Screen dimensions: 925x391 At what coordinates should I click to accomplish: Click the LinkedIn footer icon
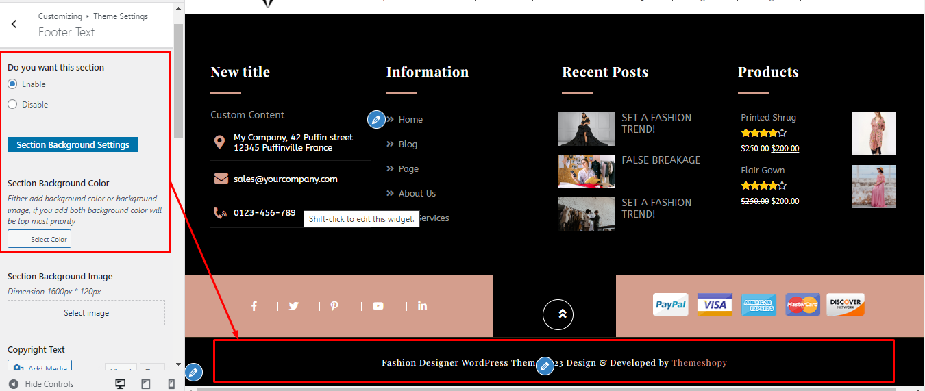422,306
